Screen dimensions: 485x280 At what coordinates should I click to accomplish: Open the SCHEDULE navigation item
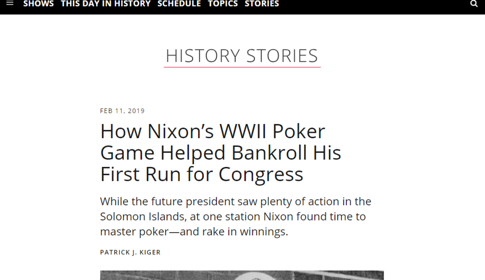(179, 4)
